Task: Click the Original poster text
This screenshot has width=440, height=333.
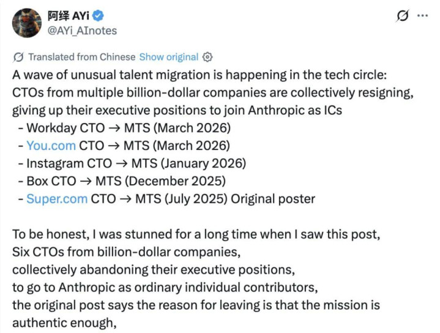Action: 273,199
